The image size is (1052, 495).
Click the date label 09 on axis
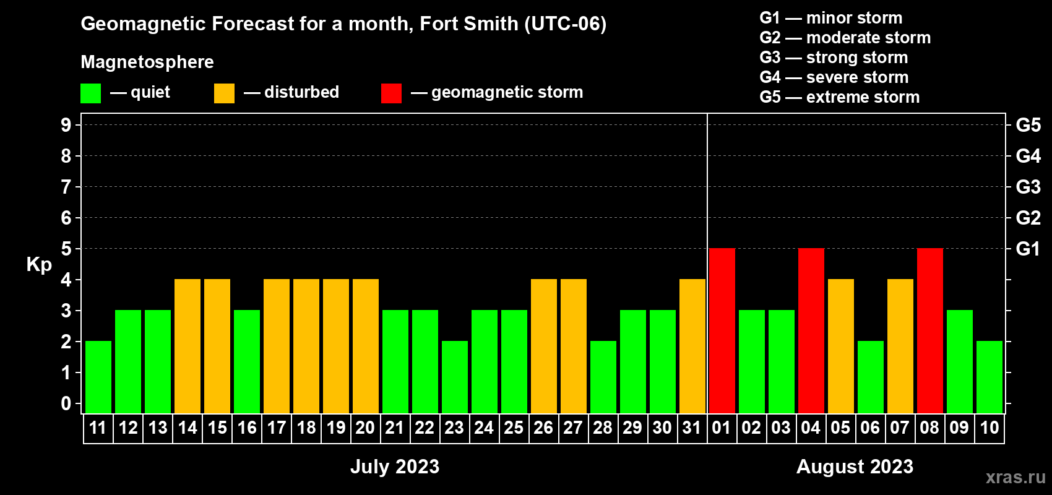coord(960,428)
